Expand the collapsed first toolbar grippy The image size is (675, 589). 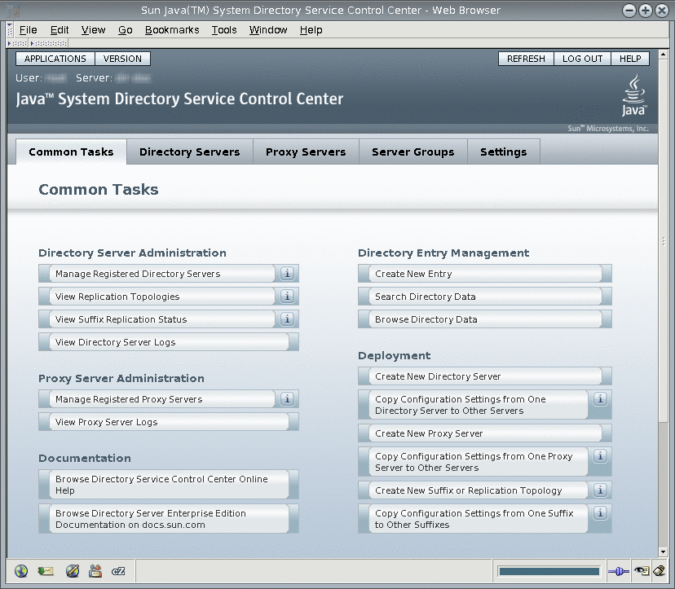pos(17,43)
